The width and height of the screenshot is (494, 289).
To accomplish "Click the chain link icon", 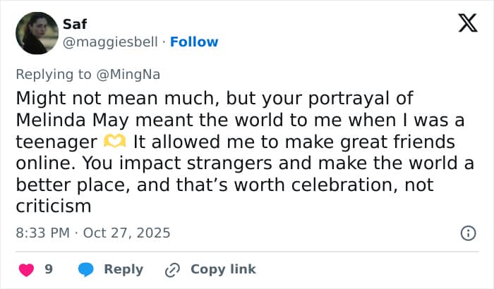I will pos(172,269).
